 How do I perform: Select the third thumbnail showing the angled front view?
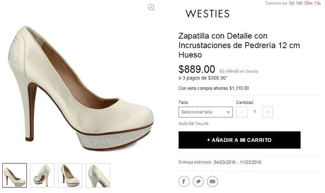click(x=70, y=175)
